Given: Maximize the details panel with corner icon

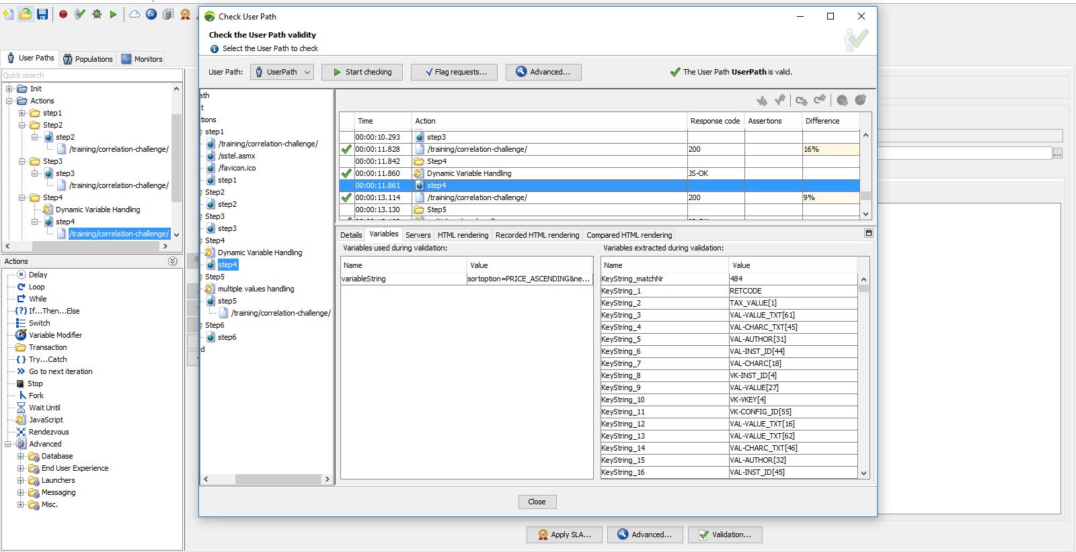Looking at the screenshot, I should pyautogui.click(x=868, y=233).
